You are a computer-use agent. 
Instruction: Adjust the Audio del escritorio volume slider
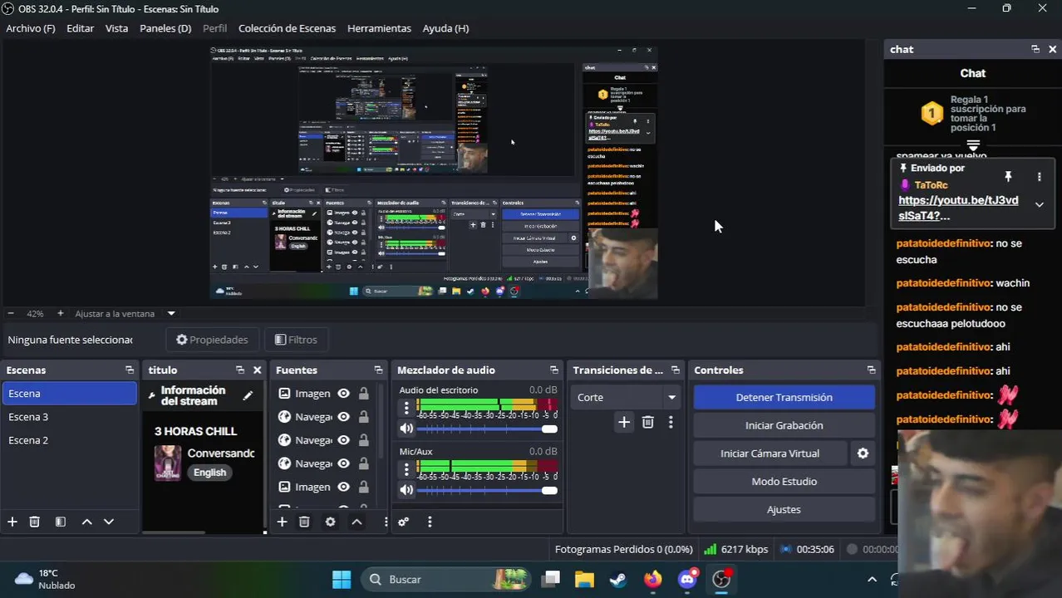487,429
